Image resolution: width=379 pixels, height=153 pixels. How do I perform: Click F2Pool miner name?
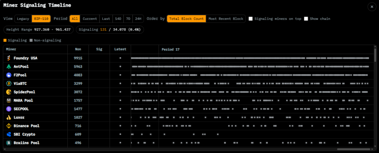click(x=20, y=75)
